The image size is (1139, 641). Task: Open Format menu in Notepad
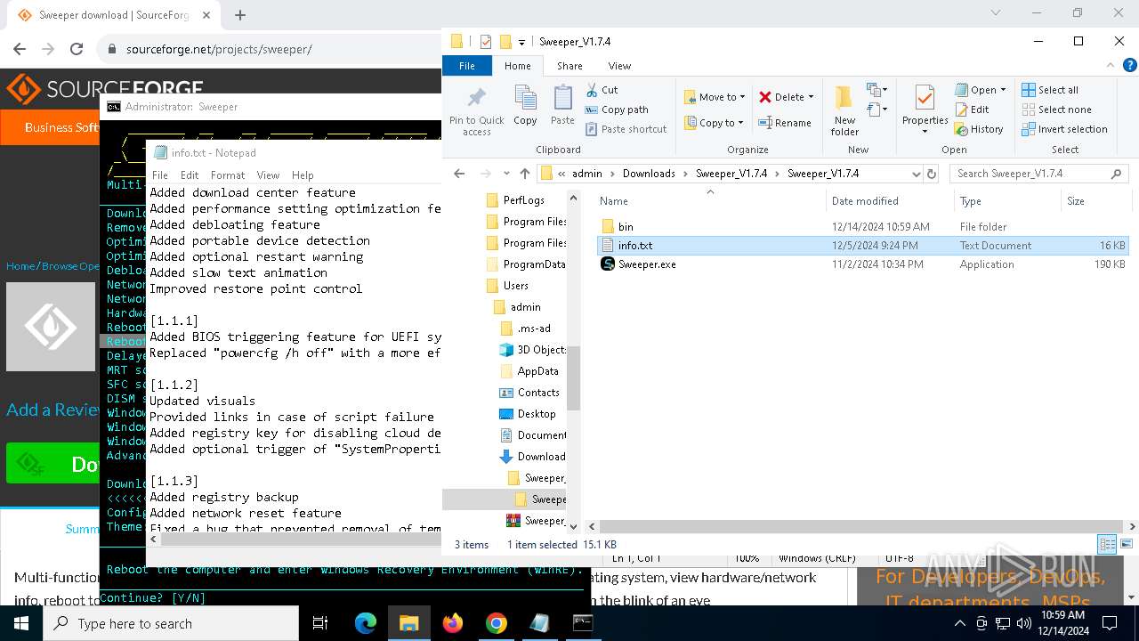[x=228, y=175]
